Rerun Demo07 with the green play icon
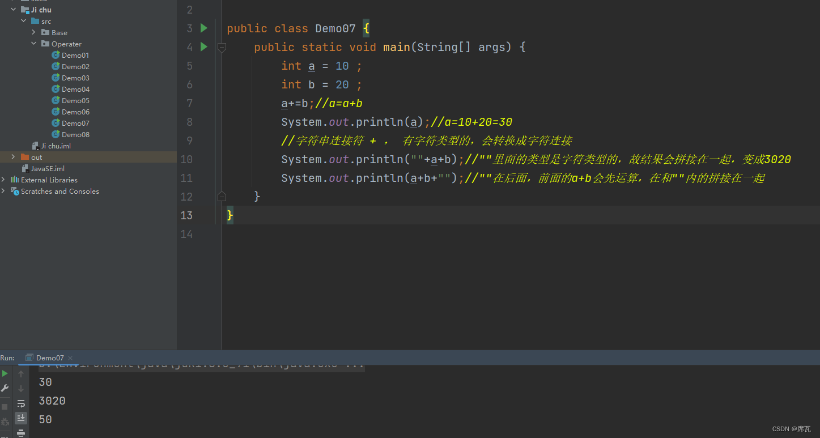The width and height of the screenshot is (820, 438). [x=5, y=374]
